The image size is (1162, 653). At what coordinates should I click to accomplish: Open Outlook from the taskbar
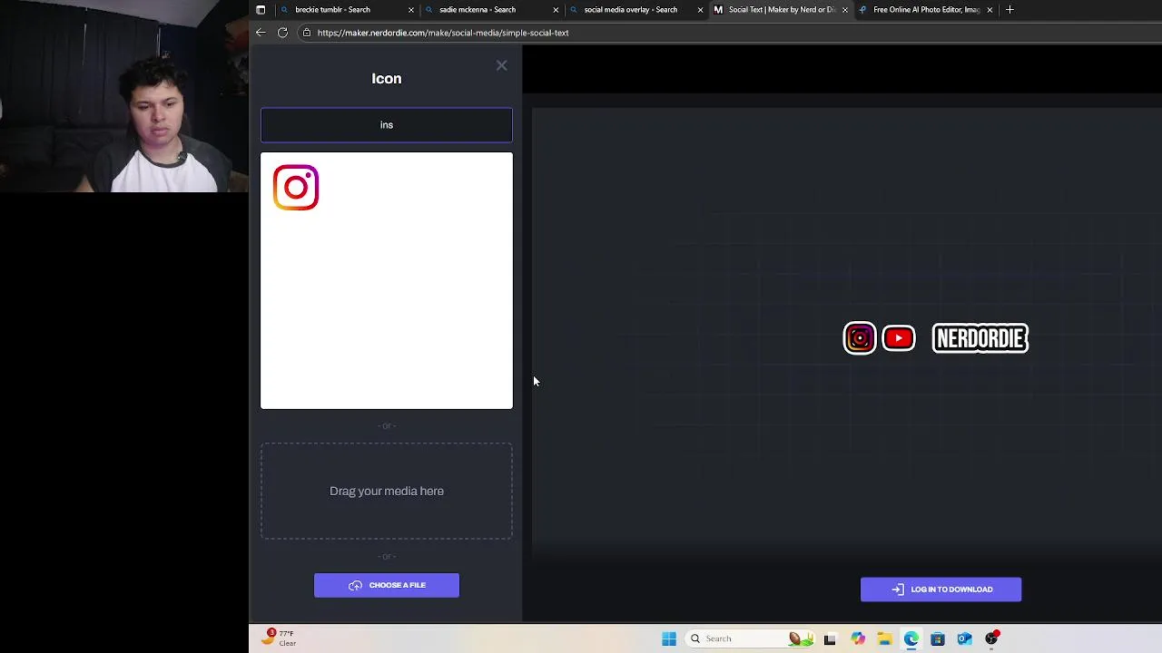[964, 638]
